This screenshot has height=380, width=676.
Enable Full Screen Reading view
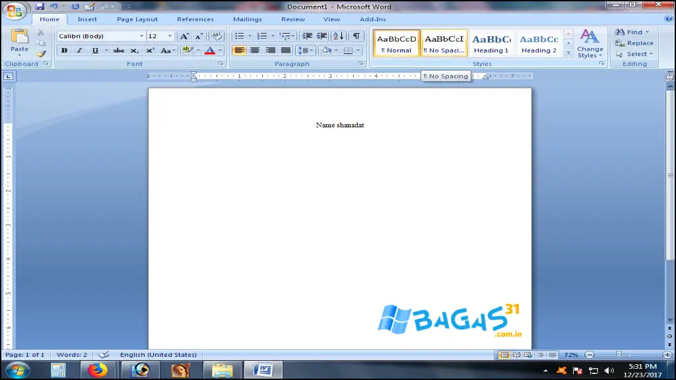516,354
